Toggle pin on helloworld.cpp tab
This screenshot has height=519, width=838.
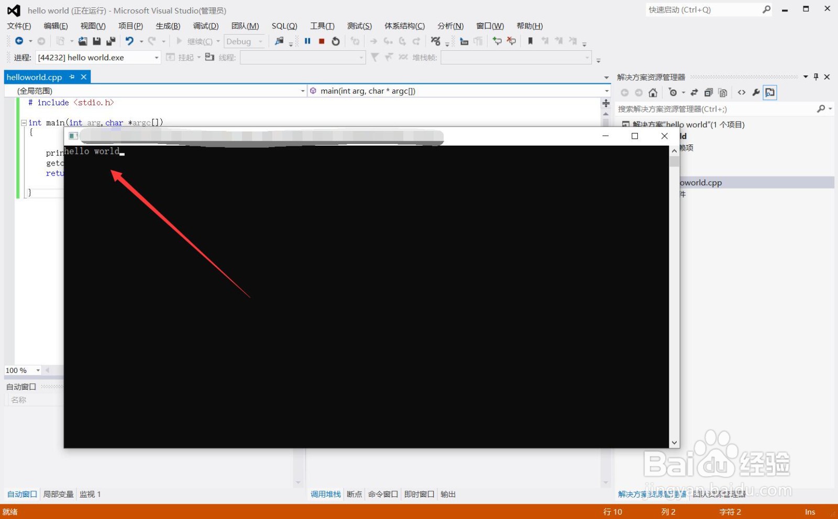pos(72,77)
